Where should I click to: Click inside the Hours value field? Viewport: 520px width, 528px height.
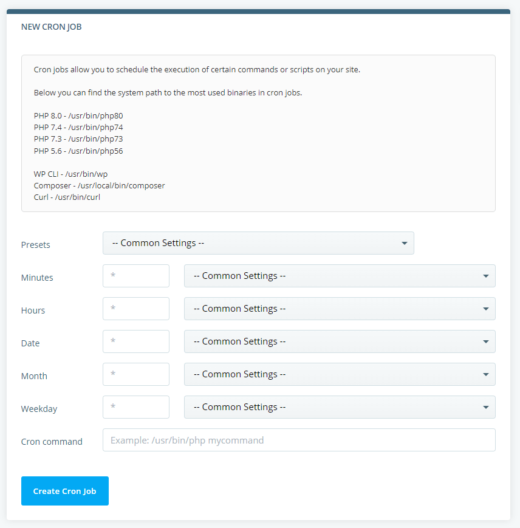[135, 309]
